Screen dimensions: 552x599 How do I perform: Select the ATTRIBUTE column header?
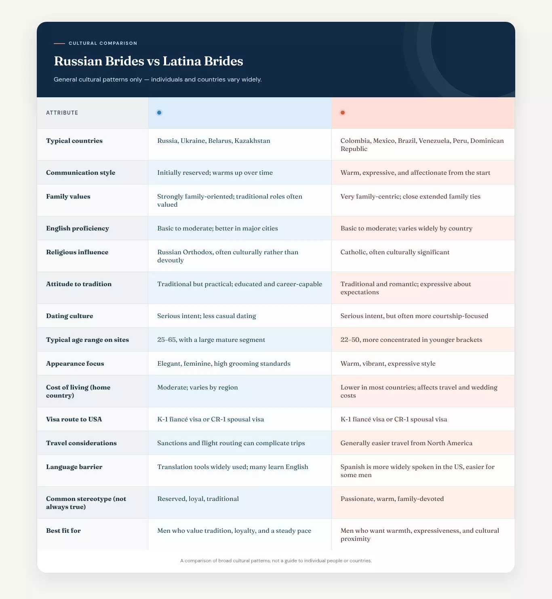(x=62, y=113)
